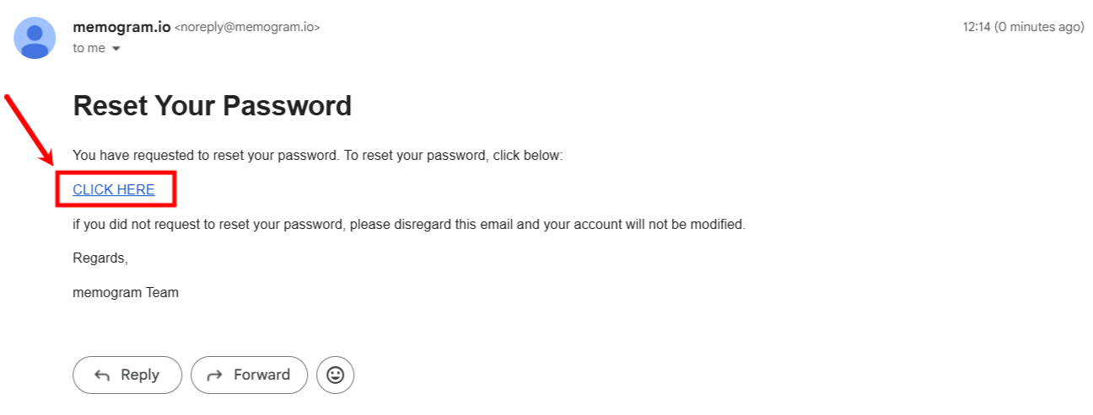1093x415 pixels.
Task: Select the memogram.io sender name
Action: click(x=121, y=27)
